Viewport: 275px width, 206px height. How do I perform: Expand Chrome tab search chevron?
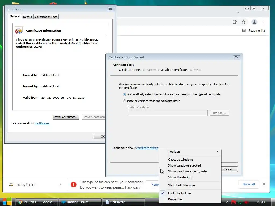click(x=238, y=12)
